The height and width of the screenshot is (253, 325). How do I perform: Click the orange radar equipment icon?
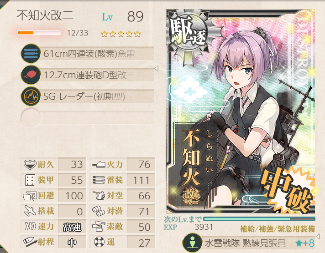31,96
